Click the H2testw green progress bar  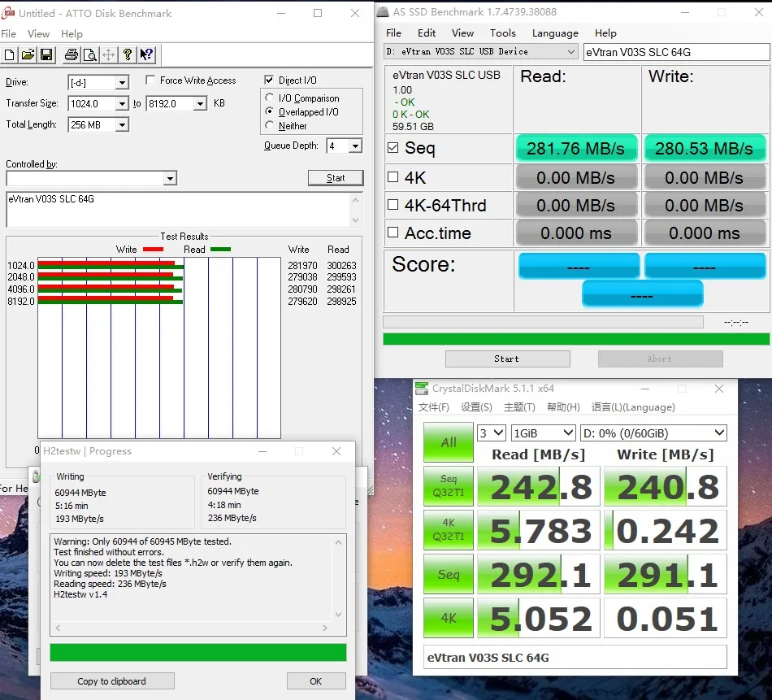pos(198,652)
